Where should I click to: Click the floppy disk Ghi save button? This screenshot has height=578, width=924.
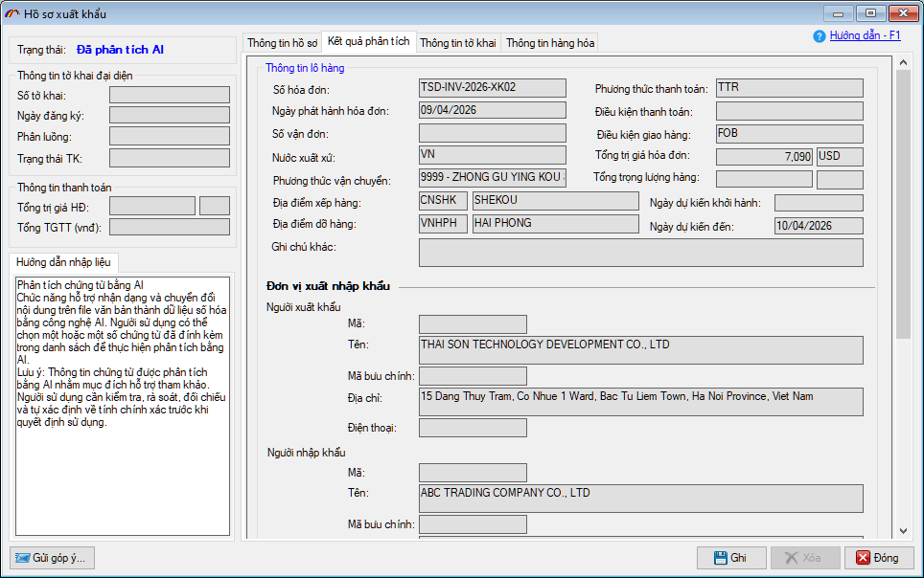pos(731,558)
